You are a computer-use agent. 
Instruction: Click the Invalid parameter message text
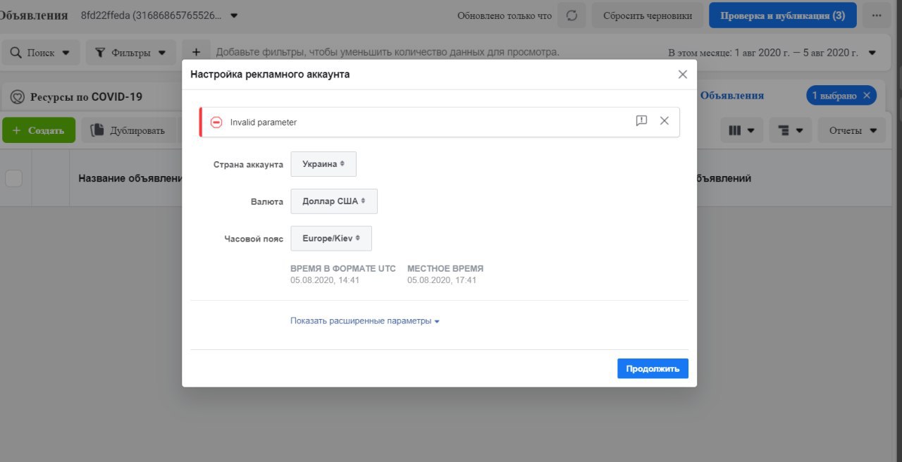tap(264, 122)
